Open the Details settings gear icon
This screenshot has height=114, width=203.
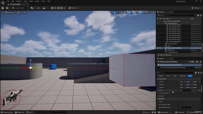[201, 73]
